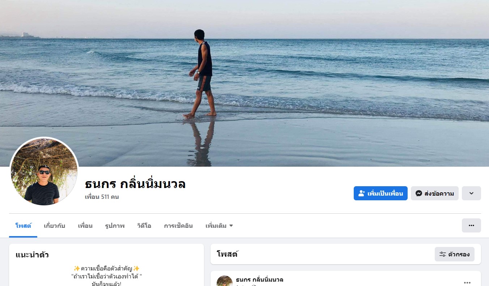Viewport: 489px width, 286px height.
Task: Click the เพิ่มเป็นเพื่อน button
Action: coord(380,193)
